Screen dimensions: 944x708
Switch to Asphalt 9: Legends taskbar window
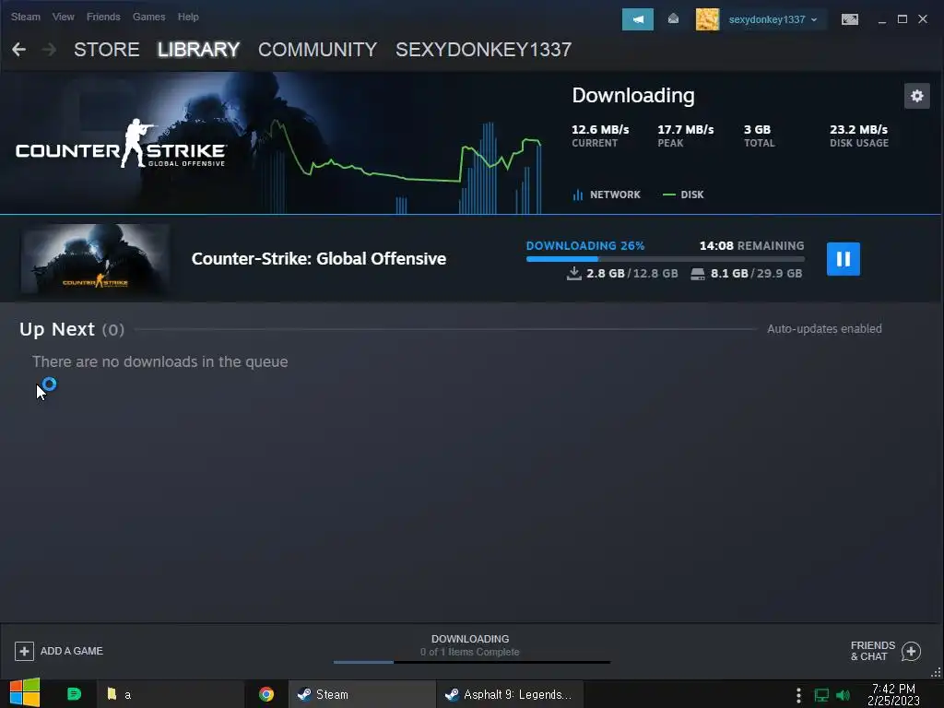(x=510, y=694)
